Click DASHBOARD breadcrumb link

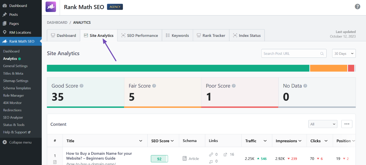(x=57, y=22)
